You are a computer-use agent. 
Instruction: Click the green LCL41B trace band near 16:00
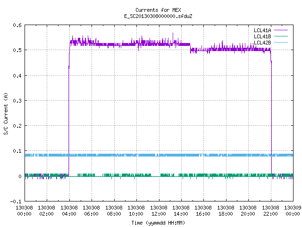[203, 175]
